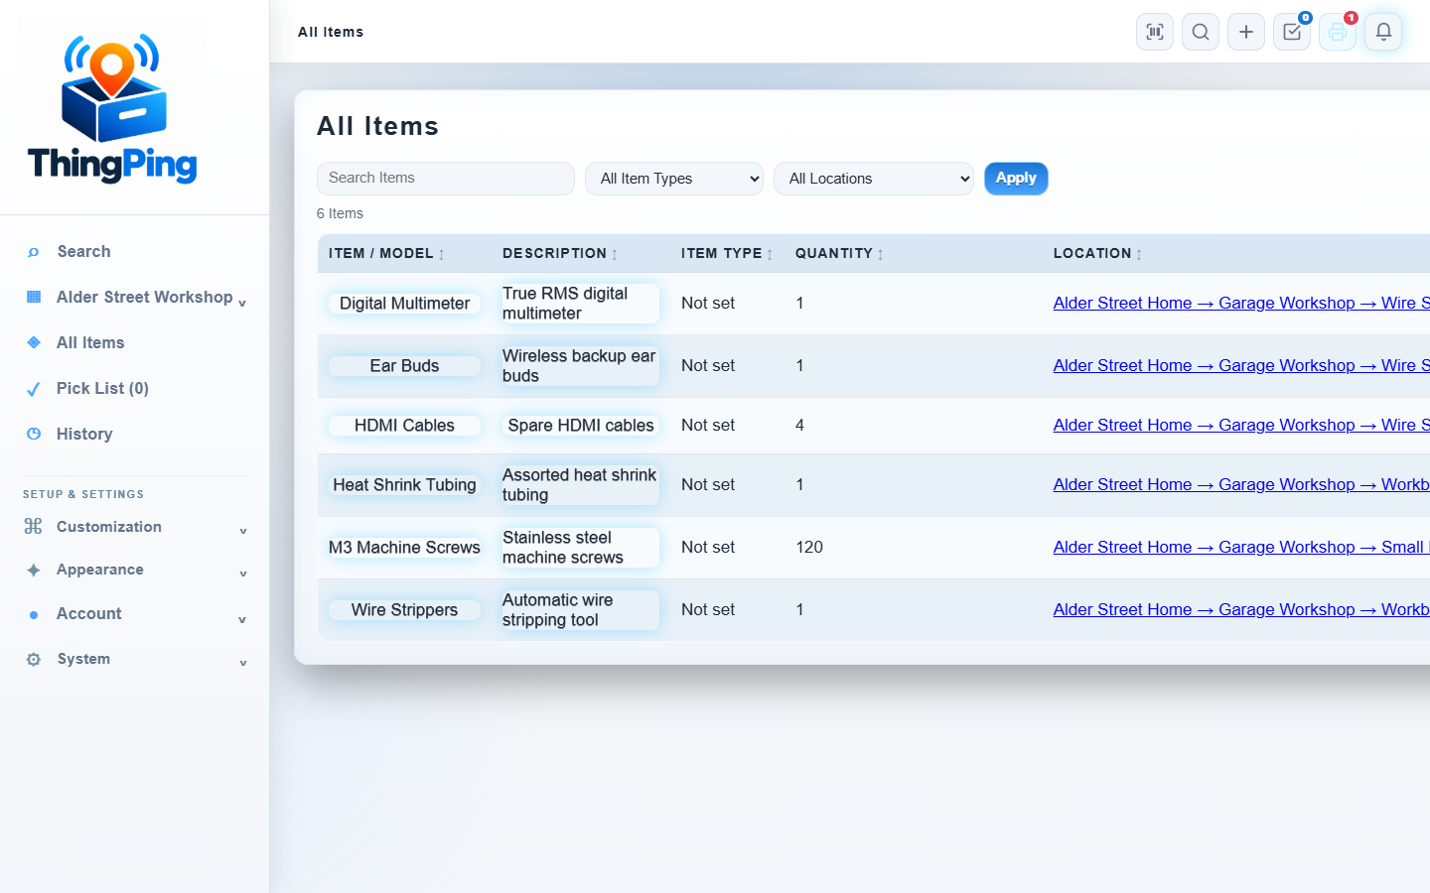Screen dimensions: 1430x893
Task: Open the pick list checkbox icon
Action: tap(1292, 32)
